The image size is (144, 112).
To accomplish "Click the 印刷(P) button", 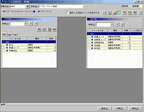I will click(120, 109).
